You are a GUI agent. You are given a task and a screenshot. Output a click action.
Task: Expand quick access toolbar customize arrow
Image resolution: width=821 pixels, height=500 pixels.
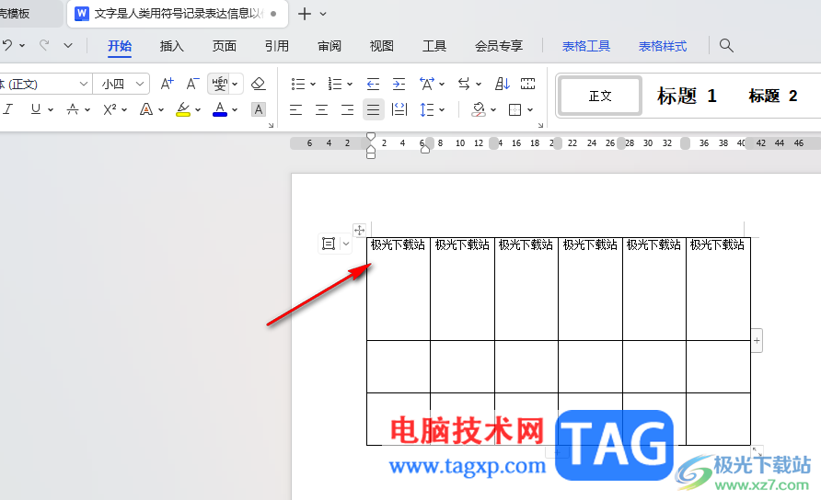tap(68, 46)
